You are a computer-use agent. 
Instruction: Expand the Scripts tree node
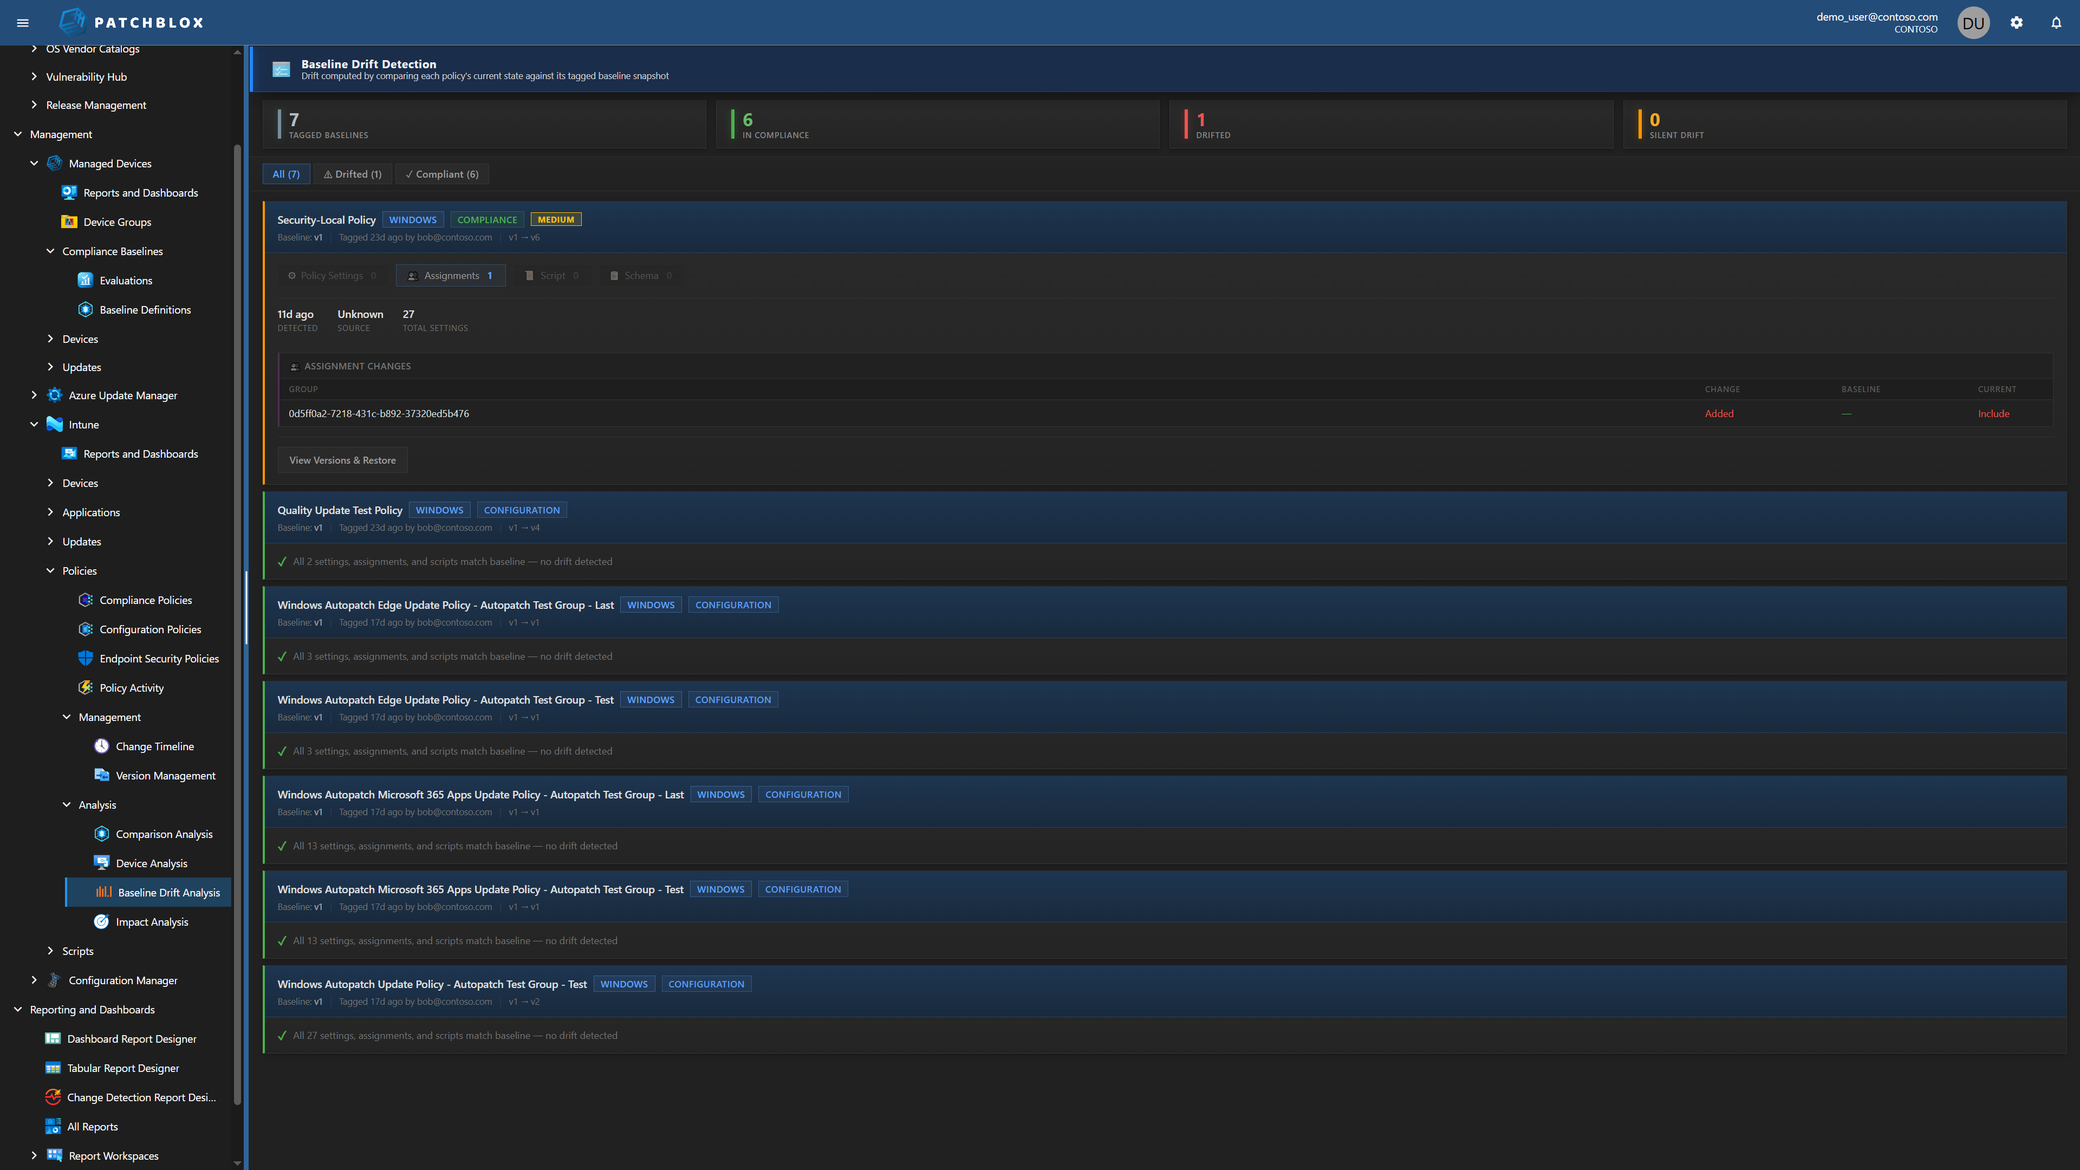[x=50, y=951]
